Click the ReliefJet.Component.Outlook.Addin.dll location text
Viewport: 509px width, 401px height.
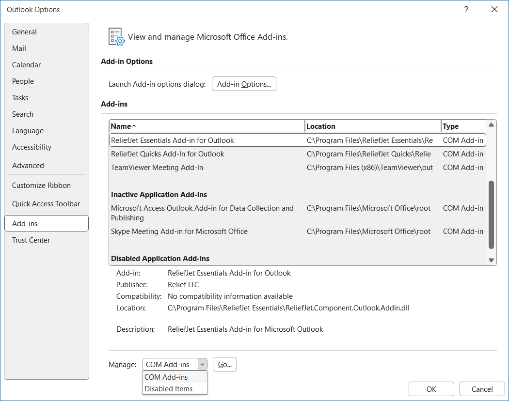point(288,308)
